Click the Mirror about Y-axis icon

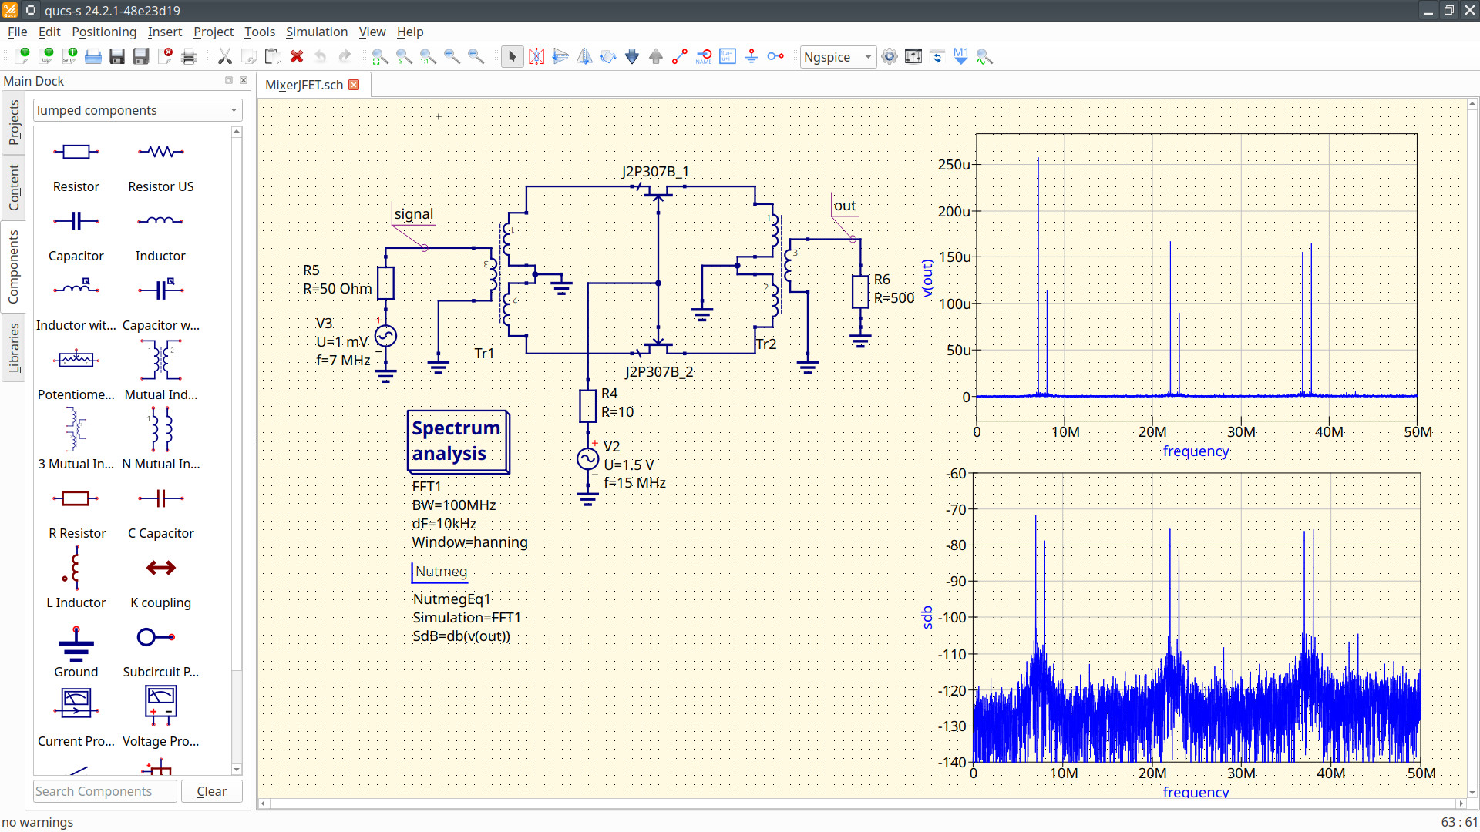click(584, 56)
